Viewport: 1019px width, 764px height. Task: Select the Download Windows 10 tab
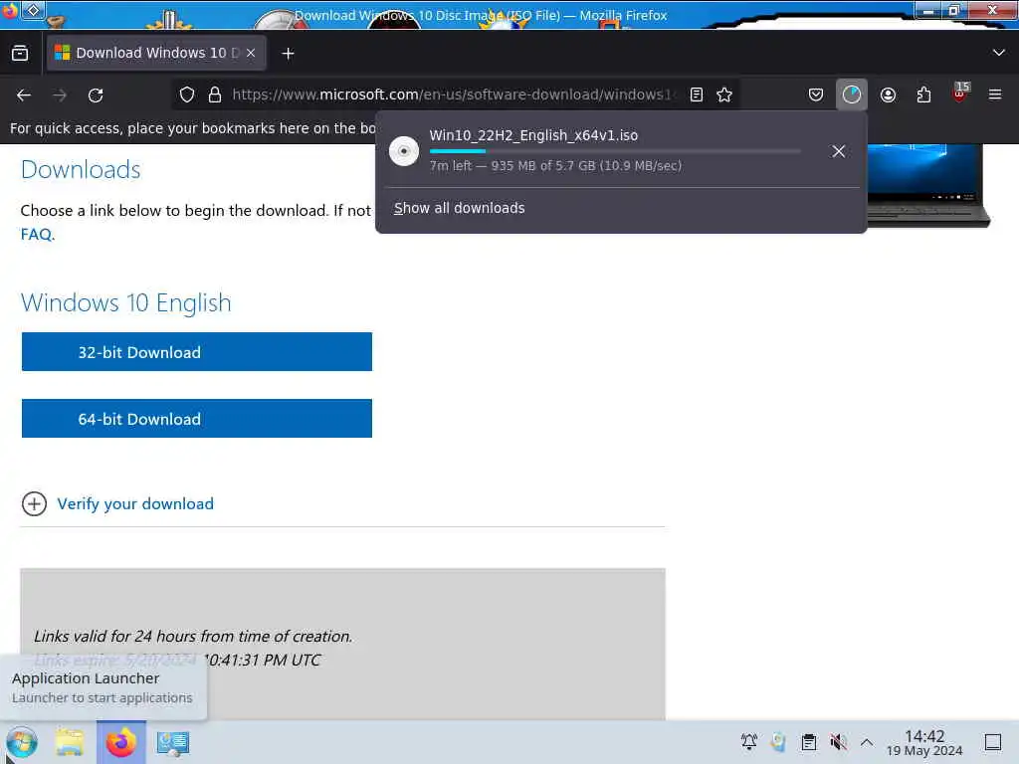coord(156,53)
